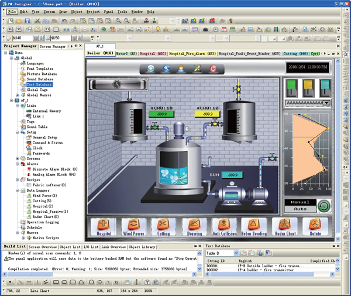Toggle the yellow slide switch

pos(308,88)
